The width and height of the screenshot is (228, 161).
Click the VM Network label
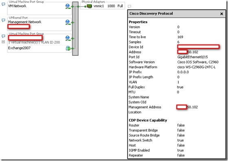pyautogui.click(x=17, y=6)
